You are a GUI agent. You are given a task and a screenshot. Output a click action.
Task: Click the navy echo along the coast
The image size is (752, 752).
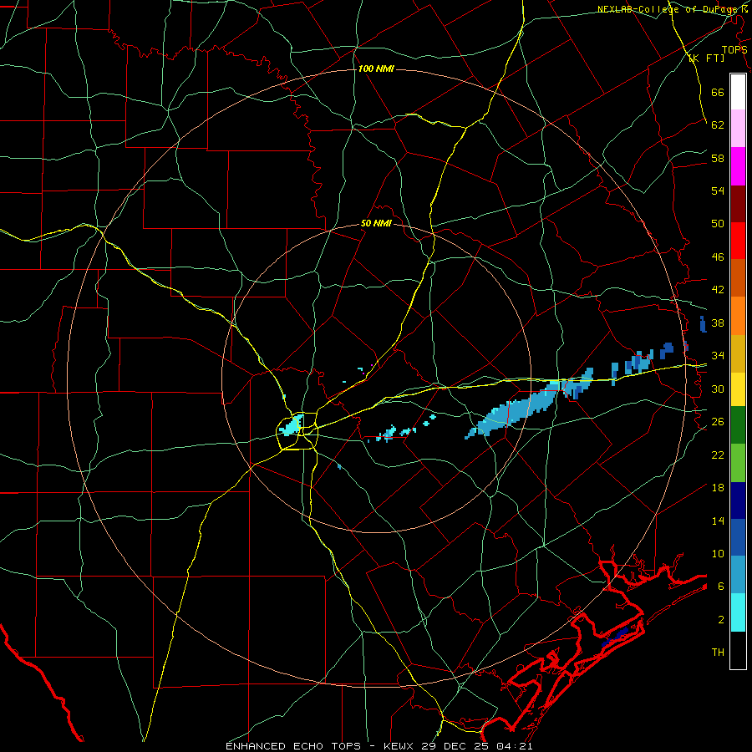(x=615, y=638)
